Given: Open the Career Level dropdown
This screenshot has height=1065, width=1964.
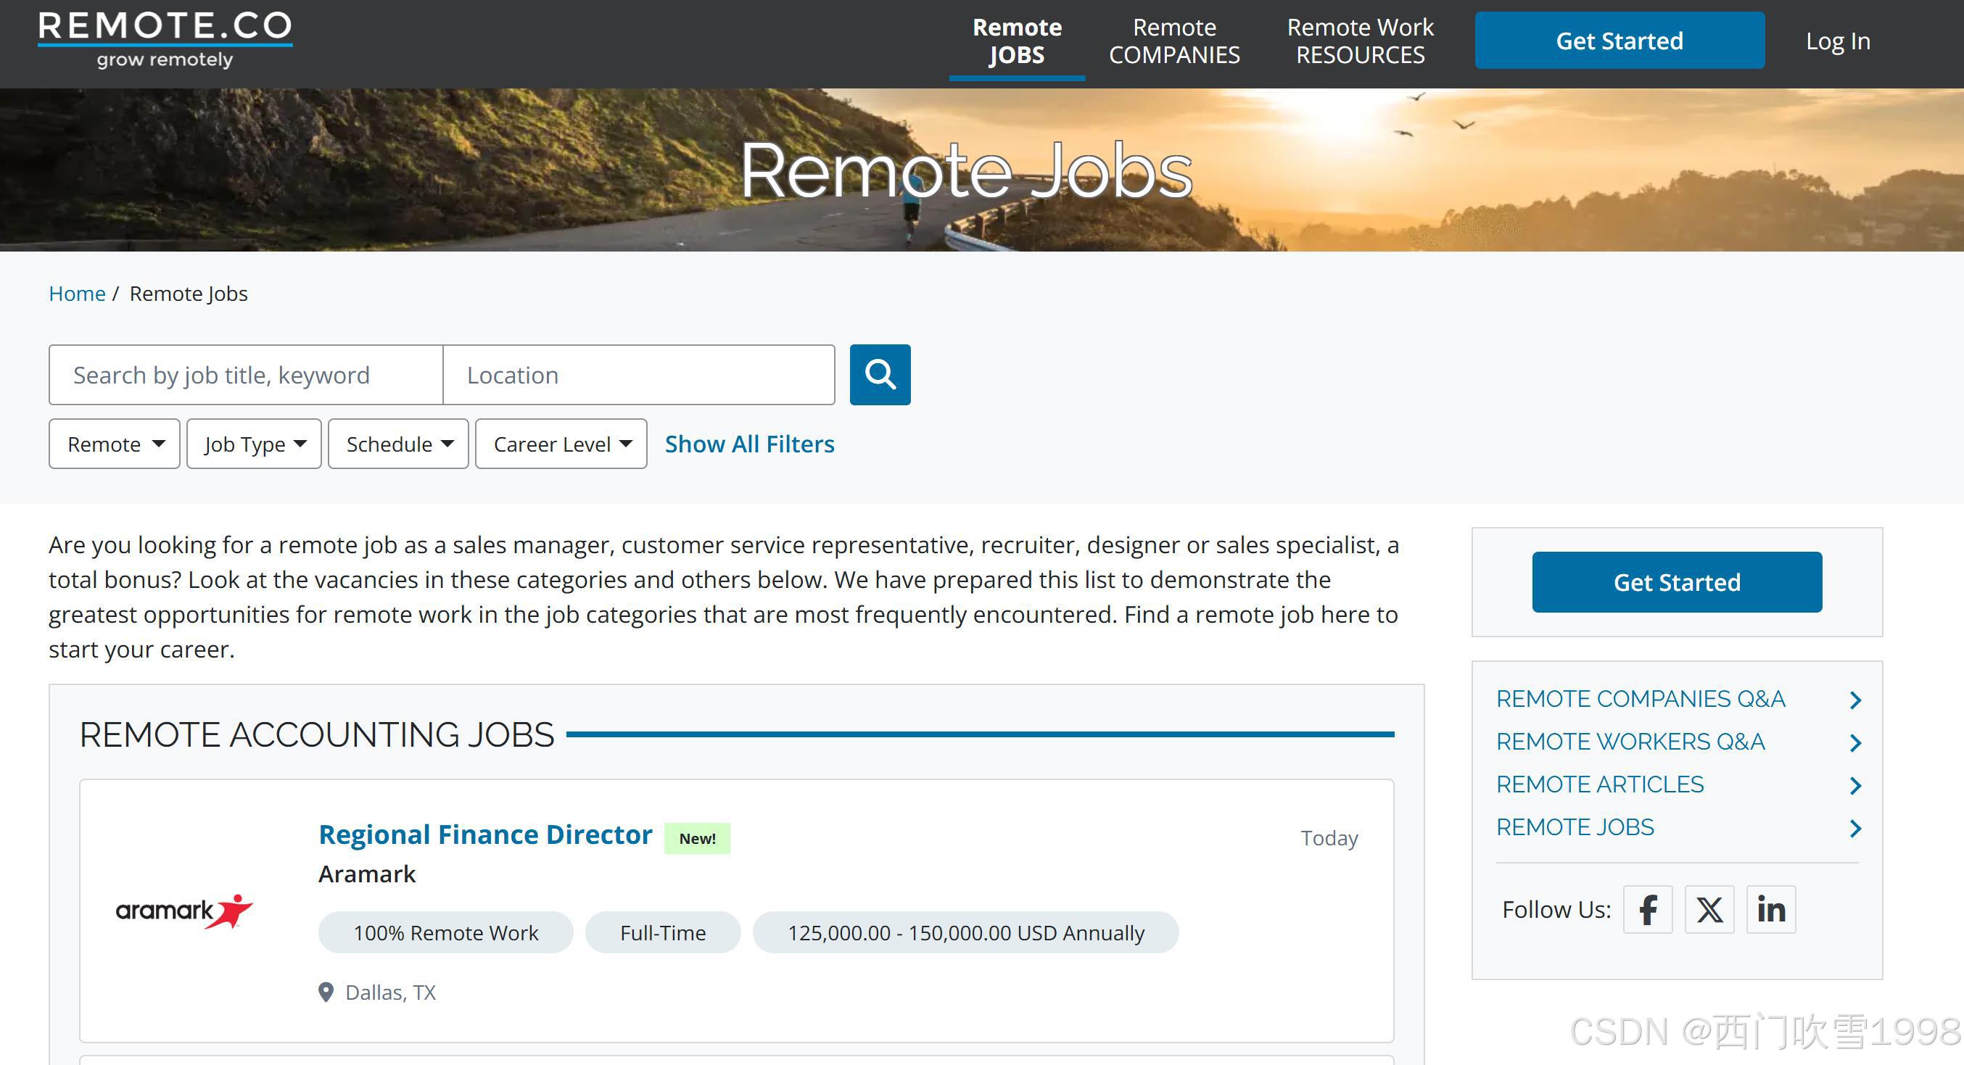Looking at the screenshot, I should 561,444.
